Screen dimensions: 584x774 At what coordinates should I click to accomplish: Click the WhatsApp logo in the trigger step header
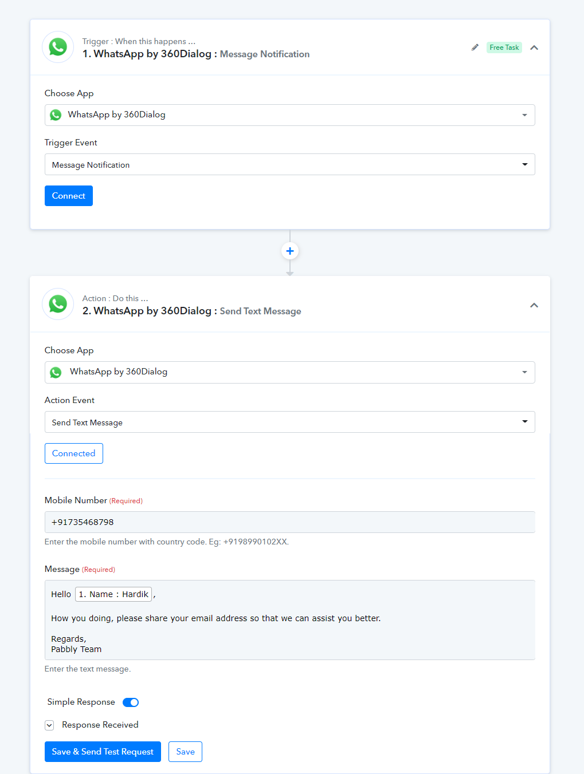[58, 47]
